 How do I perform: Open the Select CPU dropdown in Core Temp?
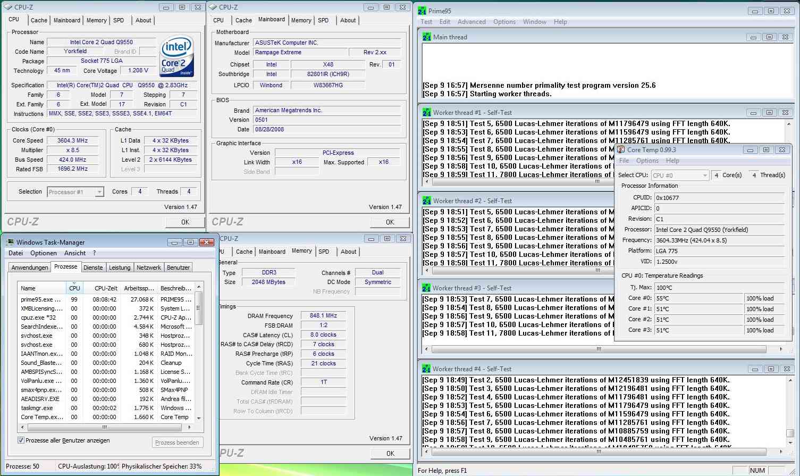[705, 175]
